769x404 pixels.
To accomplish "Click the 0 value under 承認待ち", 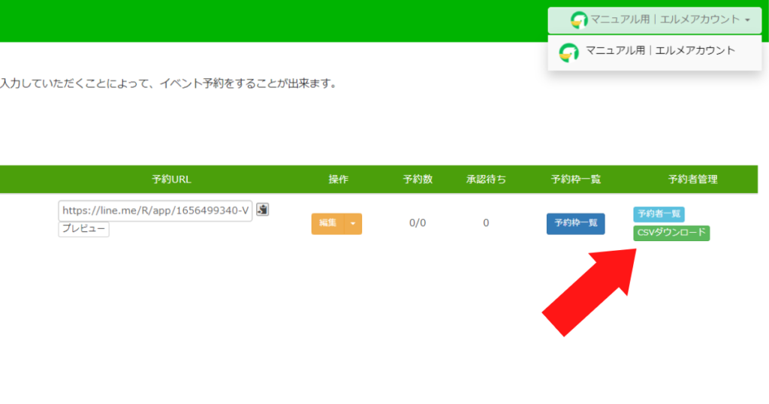I will coord(486,223).
